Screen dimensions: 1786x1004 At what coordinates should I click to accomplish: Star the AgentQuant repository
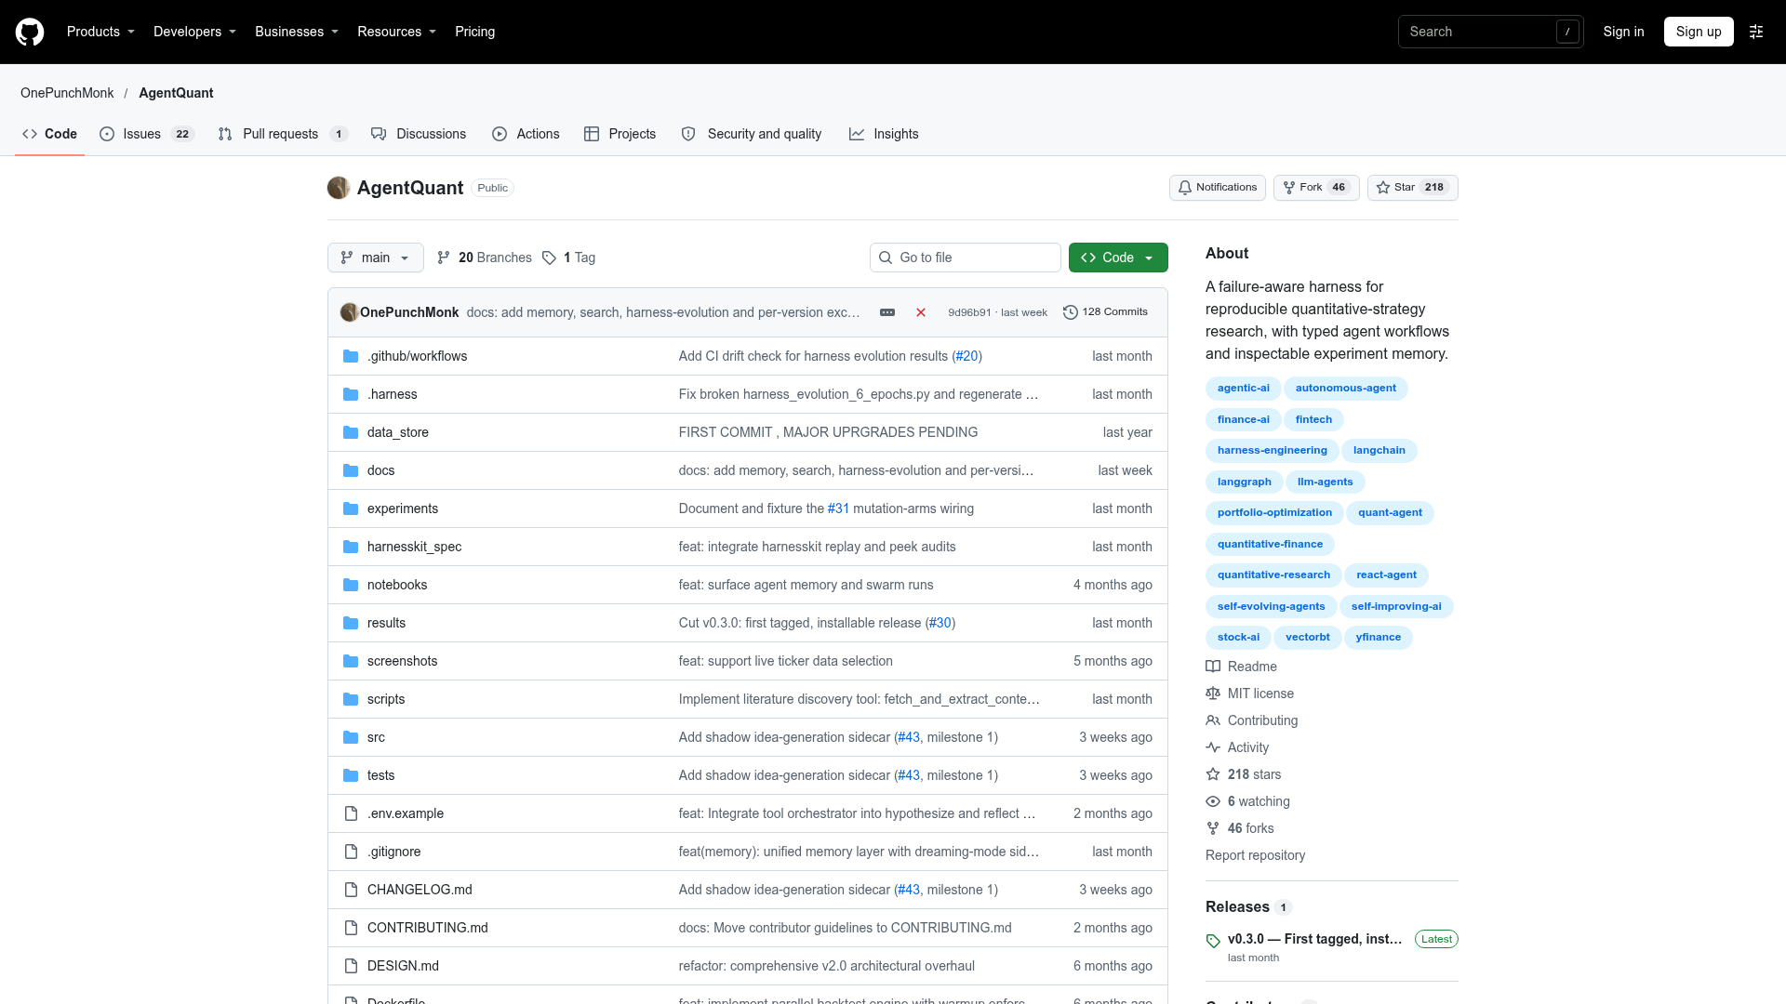1412,188
